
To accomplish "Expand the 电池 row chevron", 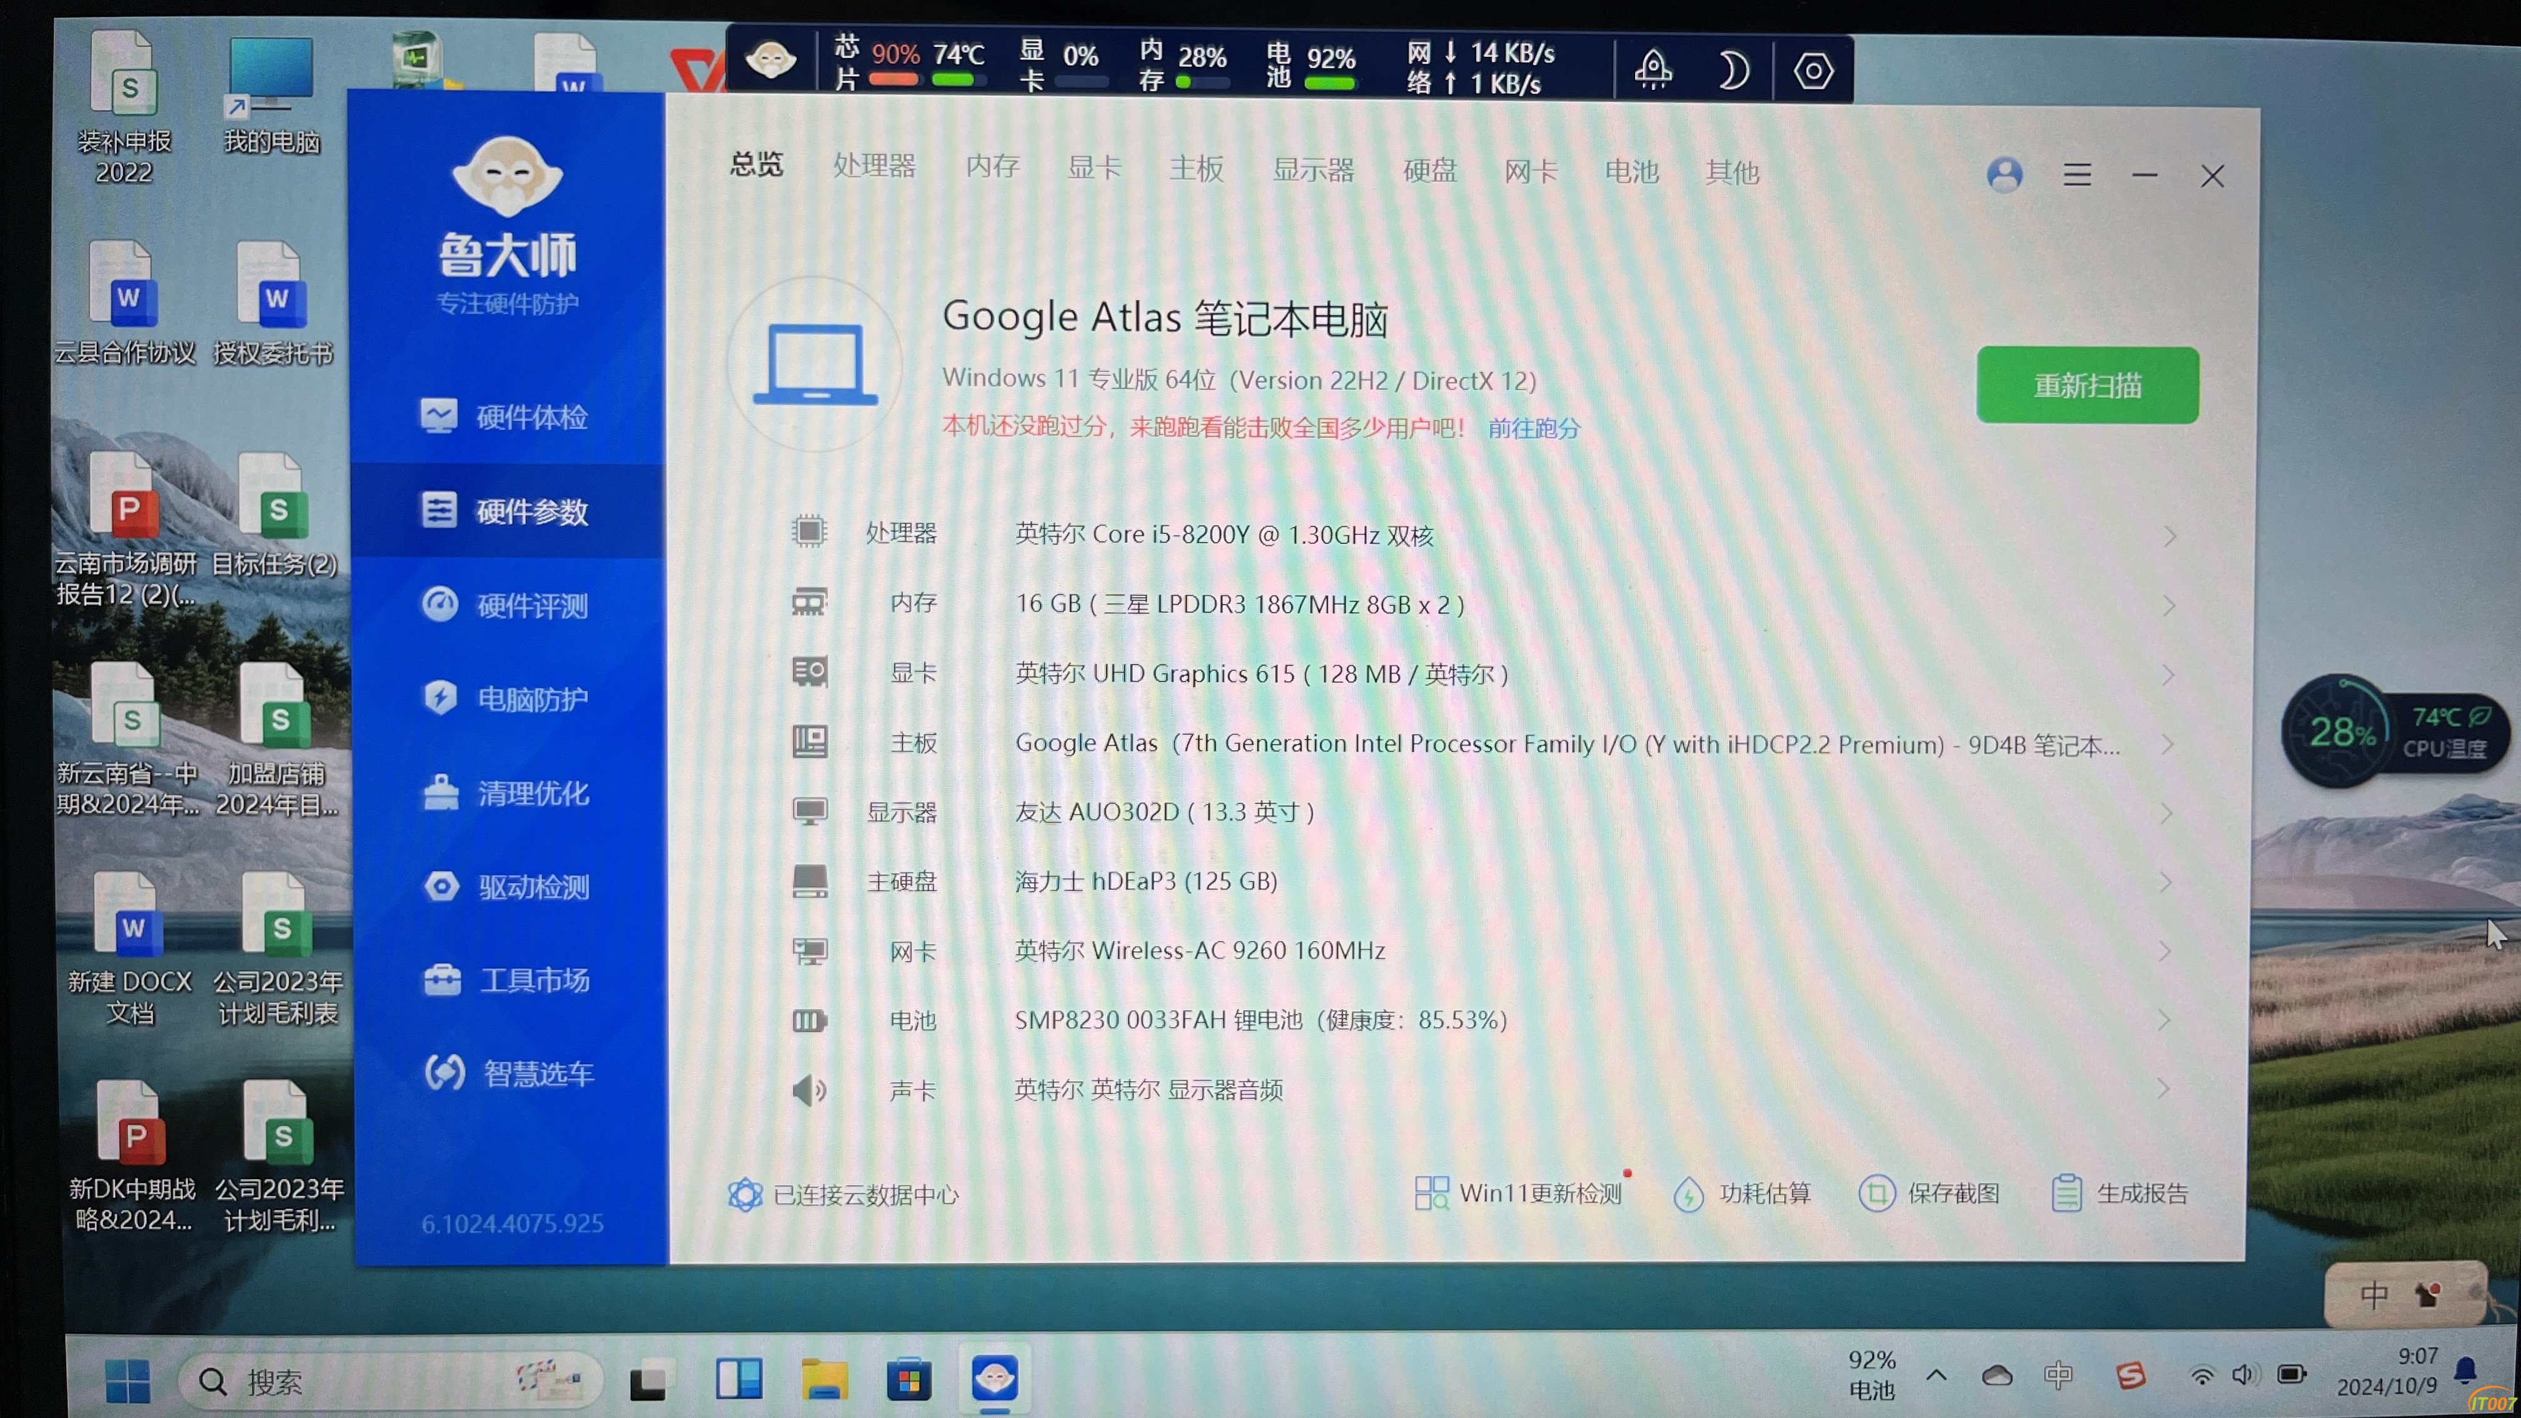I will coord(2164,1020).
